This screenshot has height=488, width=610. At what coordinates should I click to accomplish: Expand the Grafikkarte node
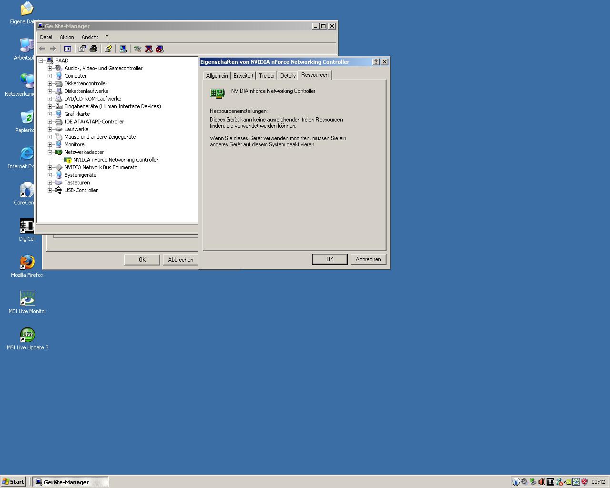click(50, 114)
